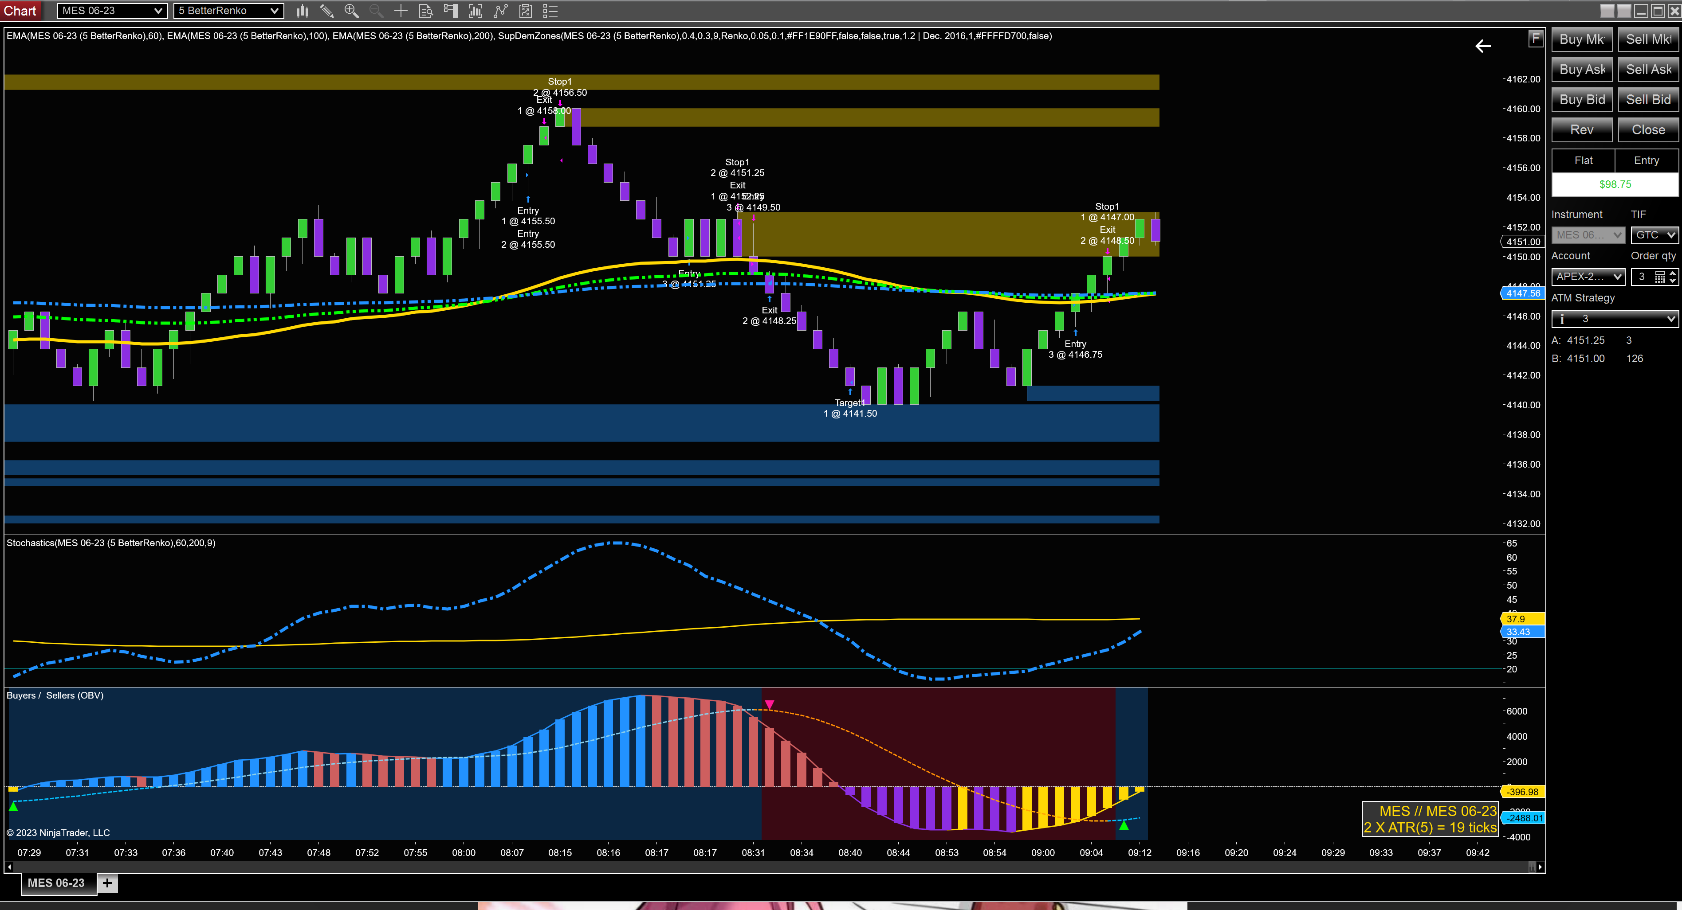Click the Rev reverse position button

point(1581,130)
